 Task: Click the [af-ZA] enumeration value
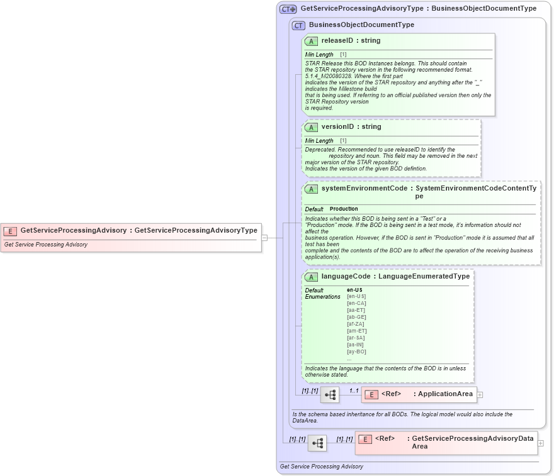(356, 324)
